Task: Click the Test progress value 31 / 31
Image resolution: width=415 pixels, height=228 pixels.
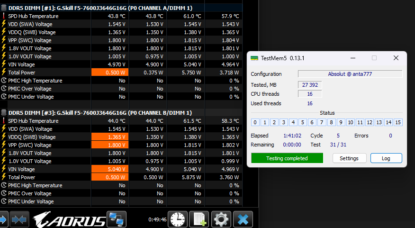Action: [x=338, y=145]
